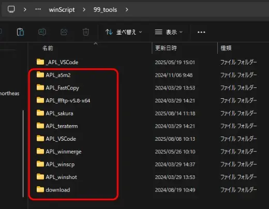Select the APL_teraterm folder name
The height and width of the screenshot is (209, 269).
pos(62,126)
